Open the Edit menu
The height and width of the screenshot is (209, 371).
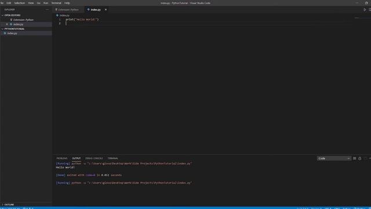click(x=9, y=3)
